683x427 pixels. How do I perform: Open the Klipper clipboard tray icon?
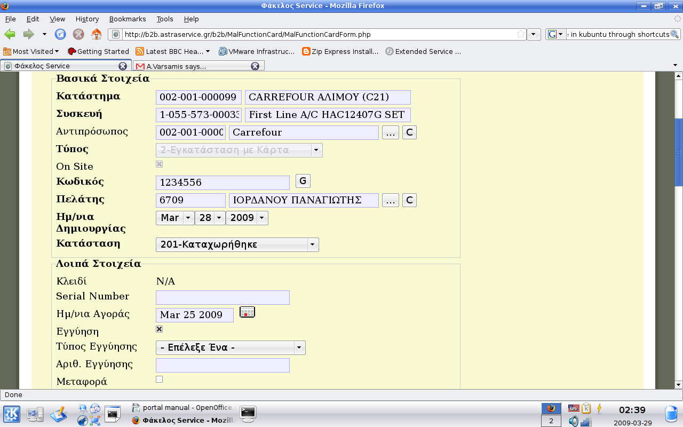pyautogui.click(x=586, y=408)
